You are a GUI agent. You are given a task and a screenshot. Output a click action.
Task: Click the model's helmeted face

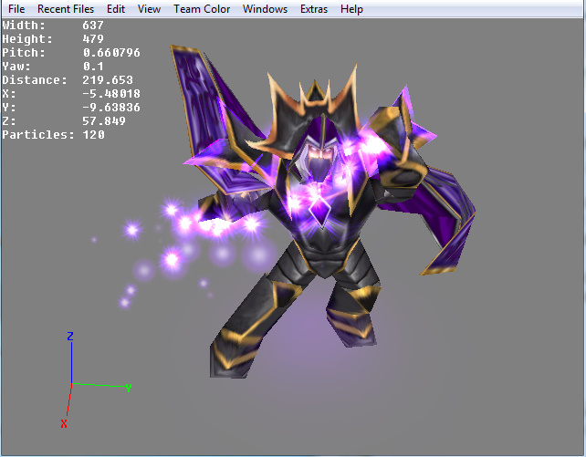(319, 157)
